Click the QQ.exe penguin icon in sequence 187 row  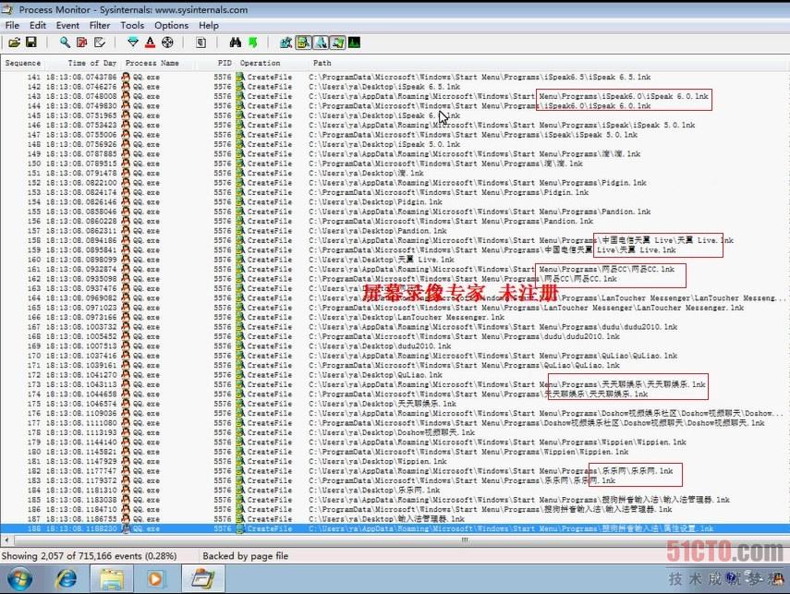[x=126, y=518]
